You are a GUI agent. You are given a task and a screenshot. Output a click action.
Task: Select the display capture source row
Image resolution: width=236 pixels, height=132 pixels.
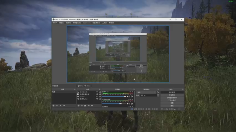(89, 92)
